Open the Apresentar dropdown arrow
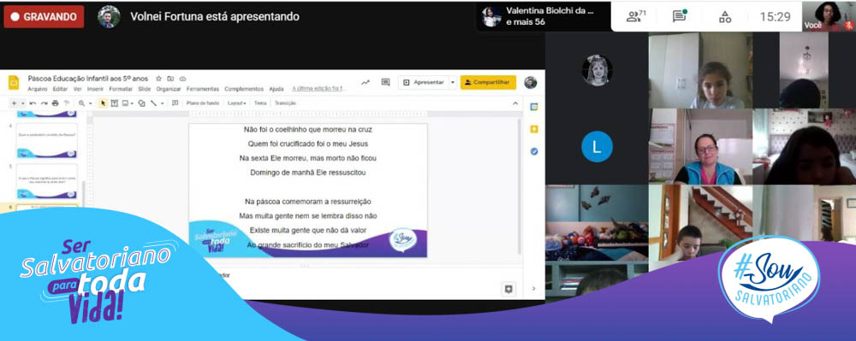The width and height of the screenshot is (856, 341). (453, 82)
